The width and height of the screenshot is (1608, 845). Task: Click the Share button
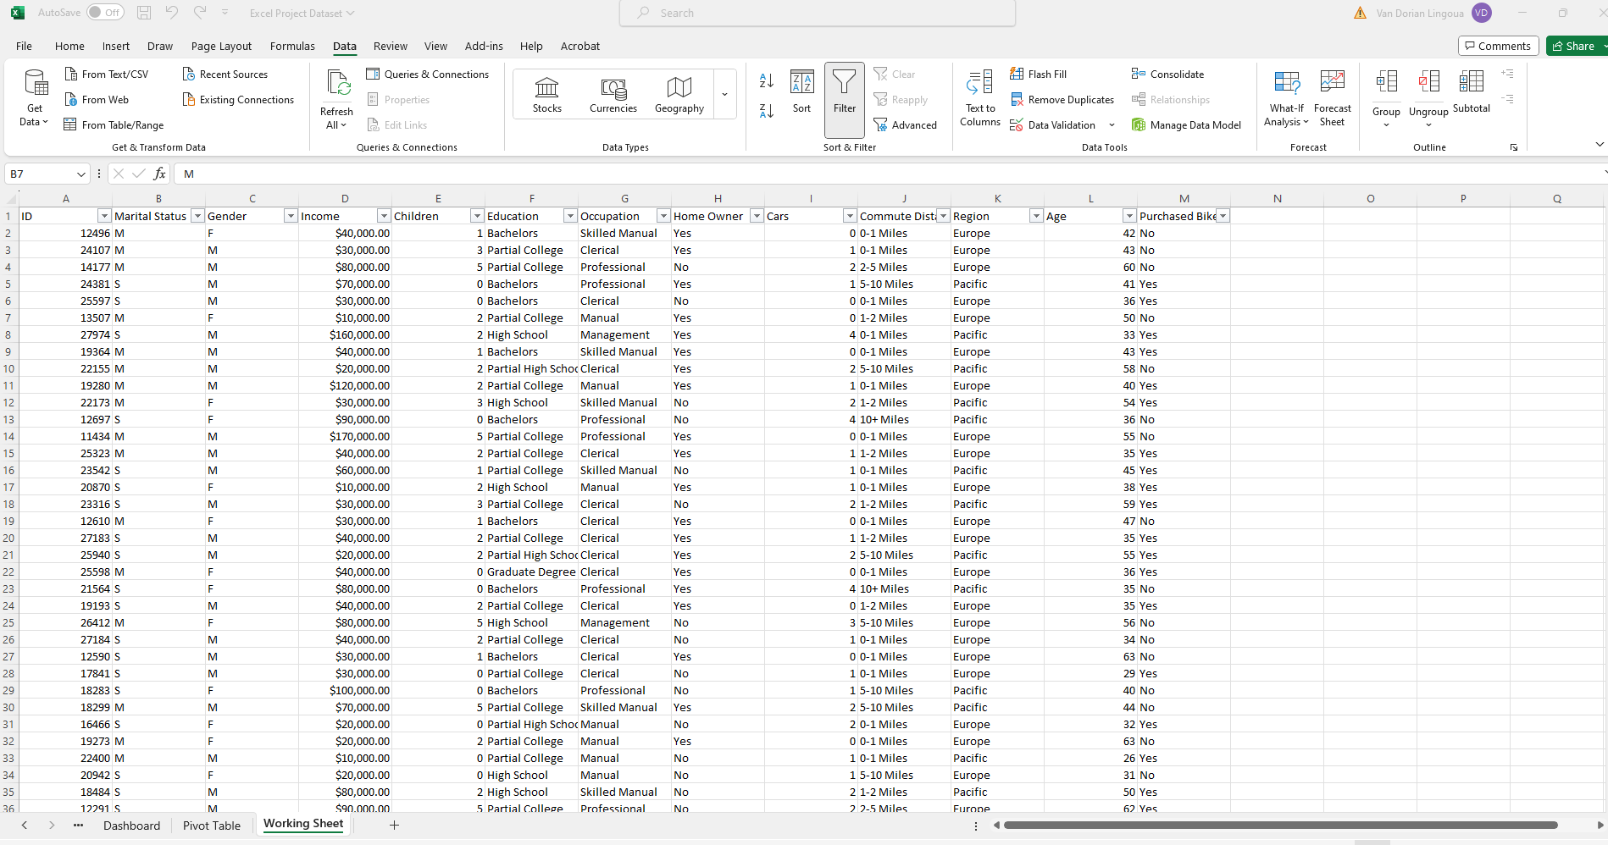pos(1578,46)
